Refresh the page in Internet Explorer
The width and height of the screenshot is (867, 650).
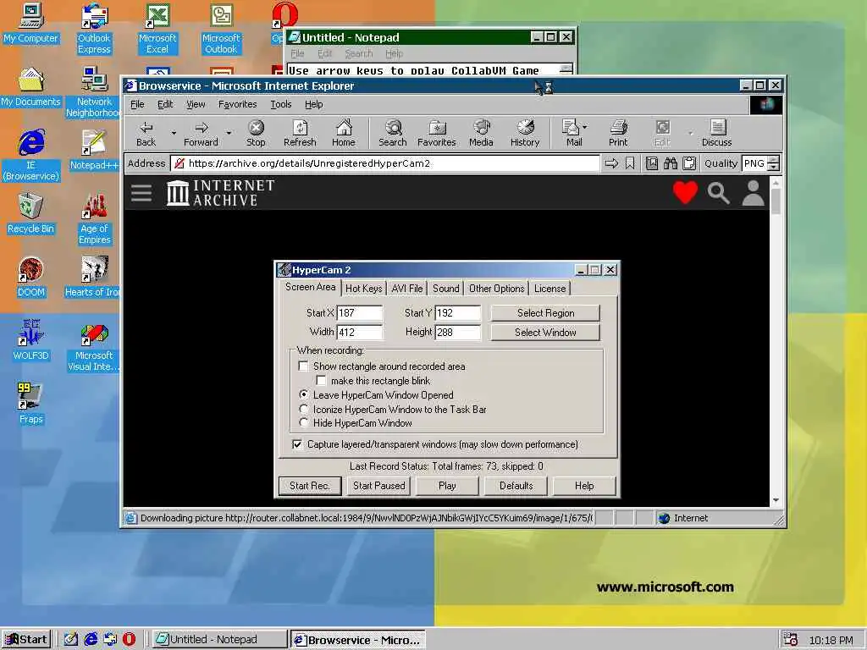point(300,134)
